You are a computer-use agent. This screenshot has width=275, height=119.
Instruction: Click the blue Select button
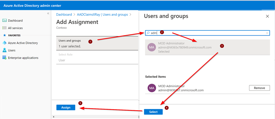pos(153,112)
